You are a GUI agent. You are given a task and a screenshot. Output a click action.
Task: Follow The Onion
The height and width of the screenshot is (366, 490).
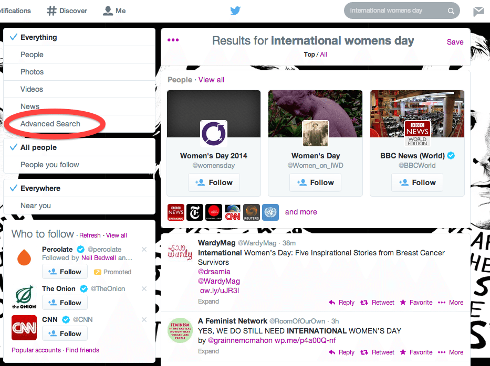tap(65, 303)
